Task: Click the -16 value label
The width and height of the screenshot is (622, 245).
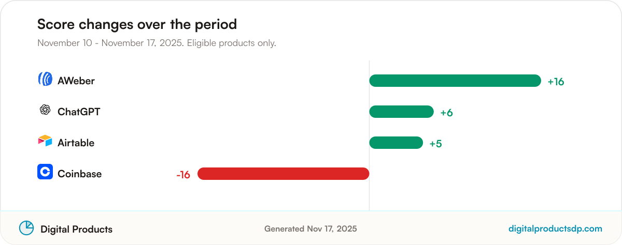Action: tap(183, 175)
